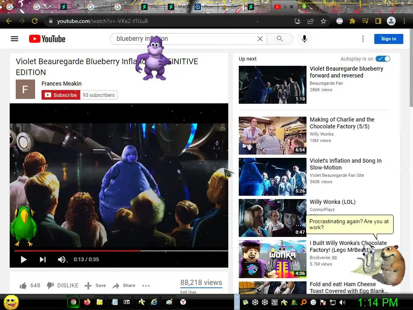
Task: Go to the YouTube home logo
Action: pyautogui.click(x=47, y=39)
